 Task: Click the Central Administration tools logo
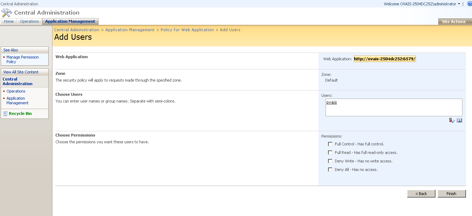pyautogui.click(x=7, y=13)
